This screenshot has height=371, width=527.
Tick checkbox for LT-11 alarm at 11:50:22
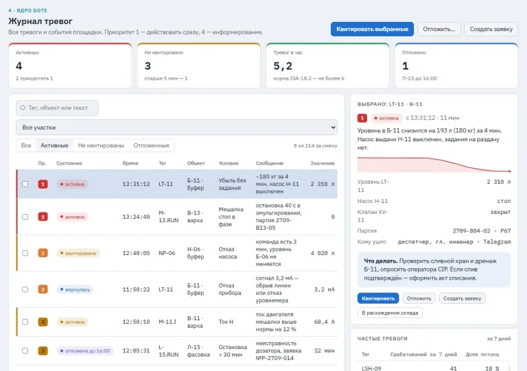point(25,289)
